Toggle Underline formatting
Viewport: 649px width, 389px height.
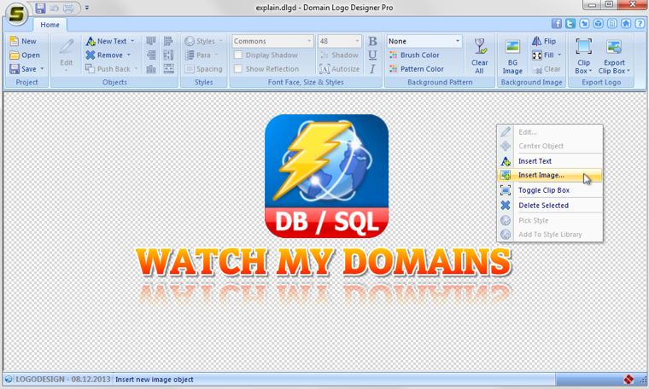[x=372, y=55]
